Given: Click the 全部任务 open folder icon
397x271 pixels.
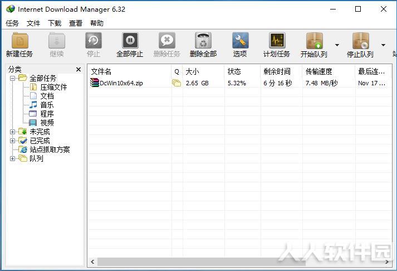Looking at the screenshot, I should click(22, 78).
